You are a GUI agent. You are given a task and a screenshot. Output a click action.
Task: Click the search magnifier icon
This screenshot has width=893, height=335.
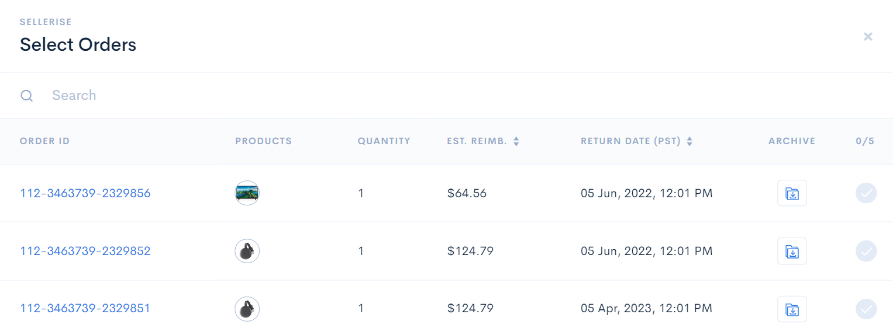pyautogui.click(x=27, y=96)
